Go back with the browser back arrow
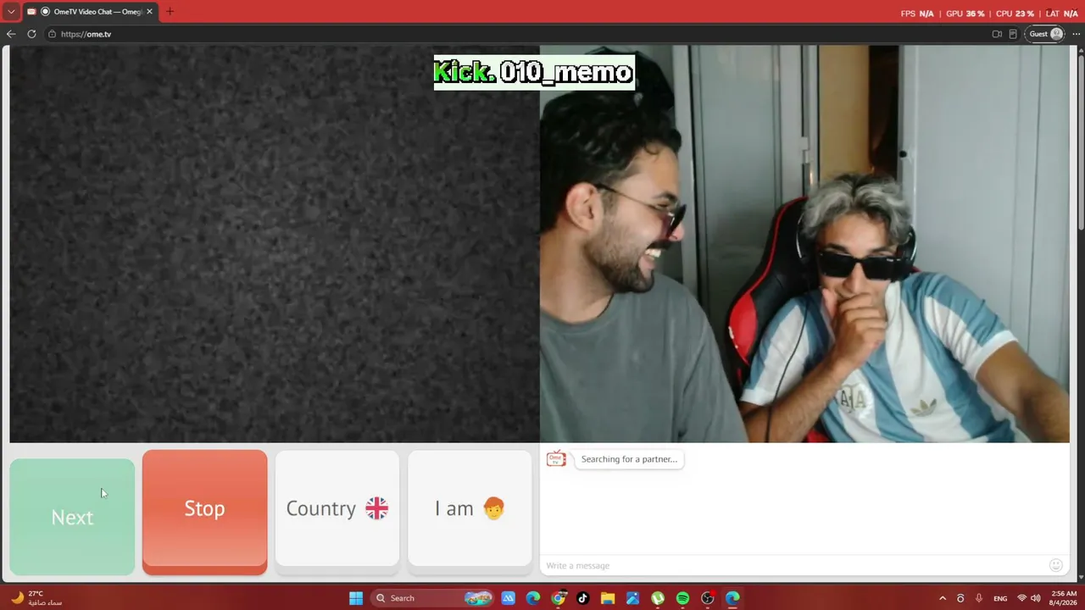The image size is (1085, 610). point(11,34)
